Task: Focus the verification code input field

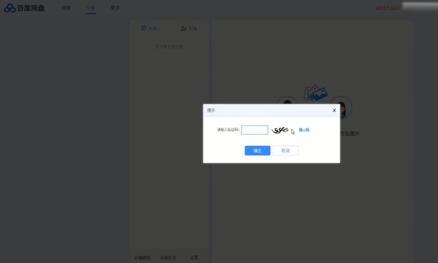Action: 255,130
